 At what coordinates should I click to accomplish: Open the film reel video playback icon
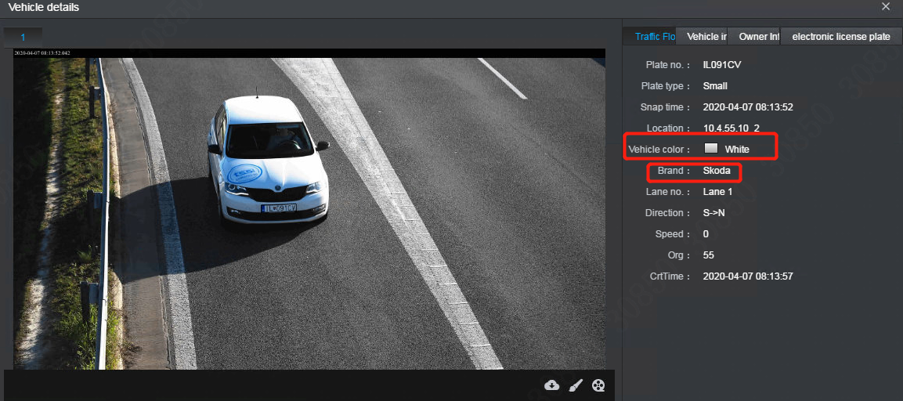coord(598,385)
